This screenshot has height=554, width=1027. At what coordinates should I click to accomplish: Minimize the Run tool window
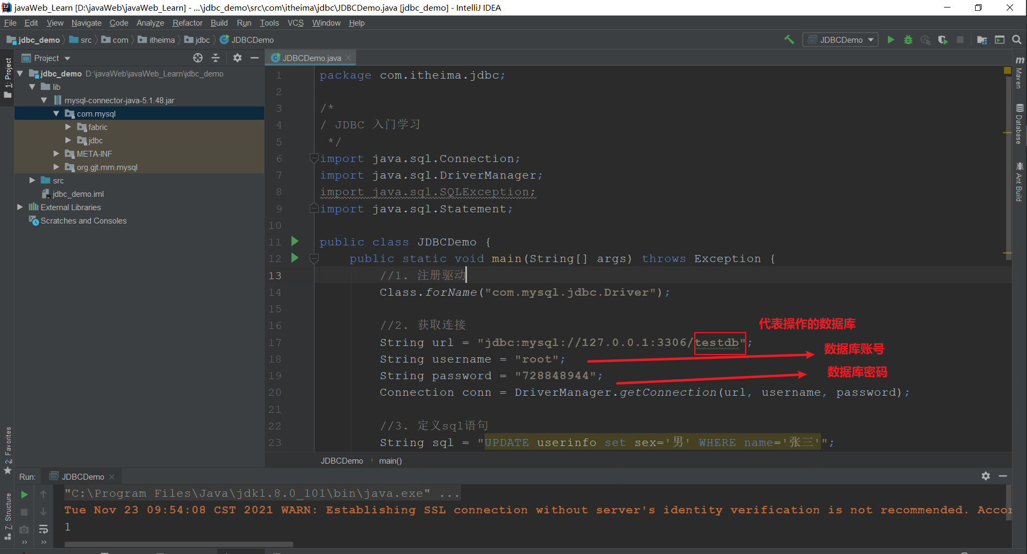[x=1003, y=476]
